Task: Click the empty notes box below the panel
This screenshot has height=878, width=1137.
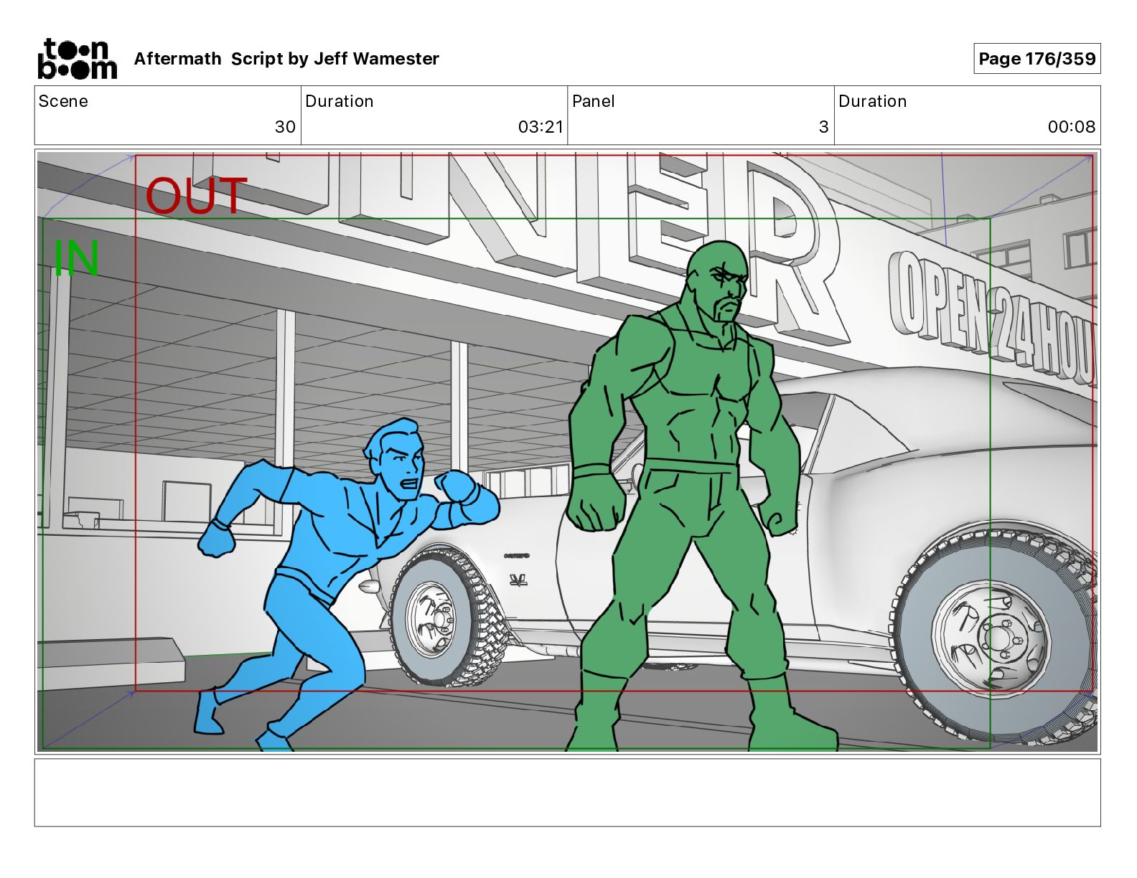Action: coord(567,793)
